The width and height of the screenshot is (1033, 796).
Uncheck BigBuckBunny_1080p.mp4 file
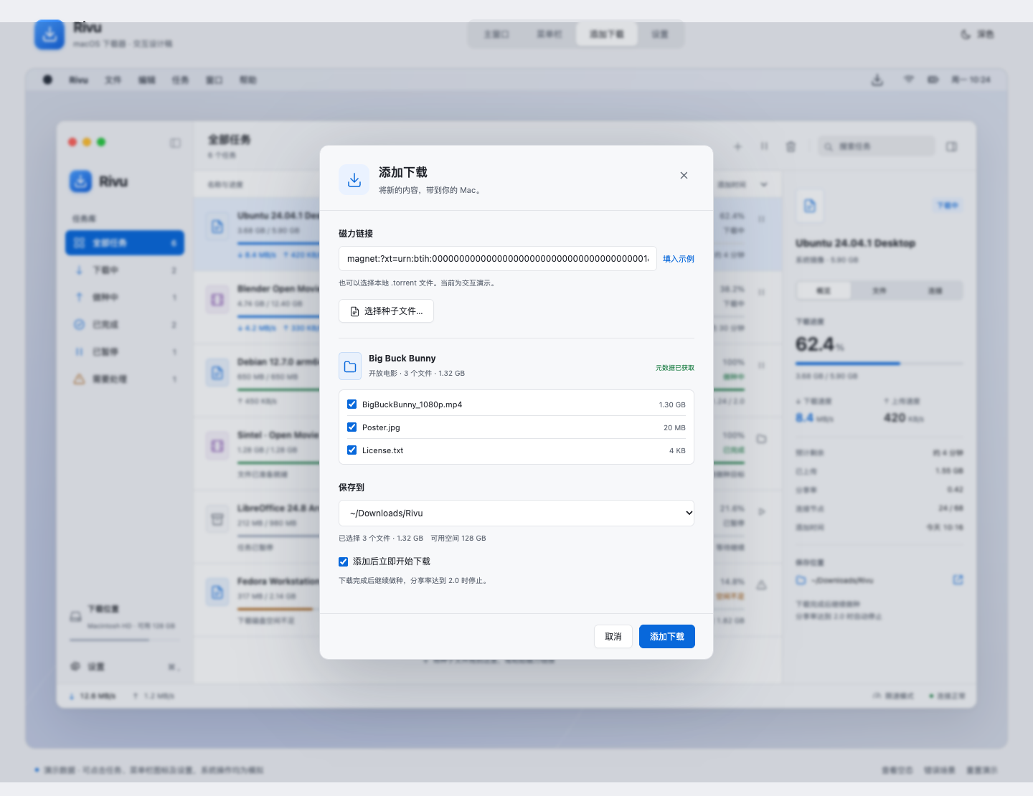tap(352, 404)
